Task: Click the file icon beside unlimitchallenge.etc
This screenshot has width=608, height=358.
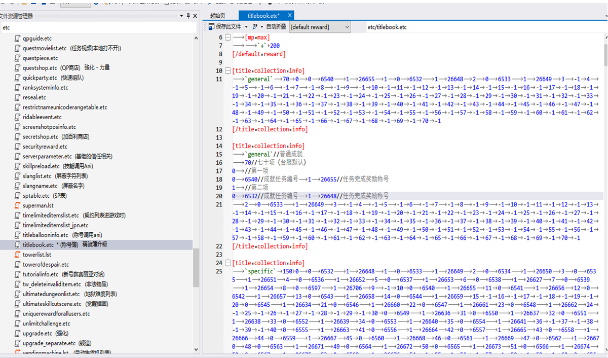Action: (17, 324)
